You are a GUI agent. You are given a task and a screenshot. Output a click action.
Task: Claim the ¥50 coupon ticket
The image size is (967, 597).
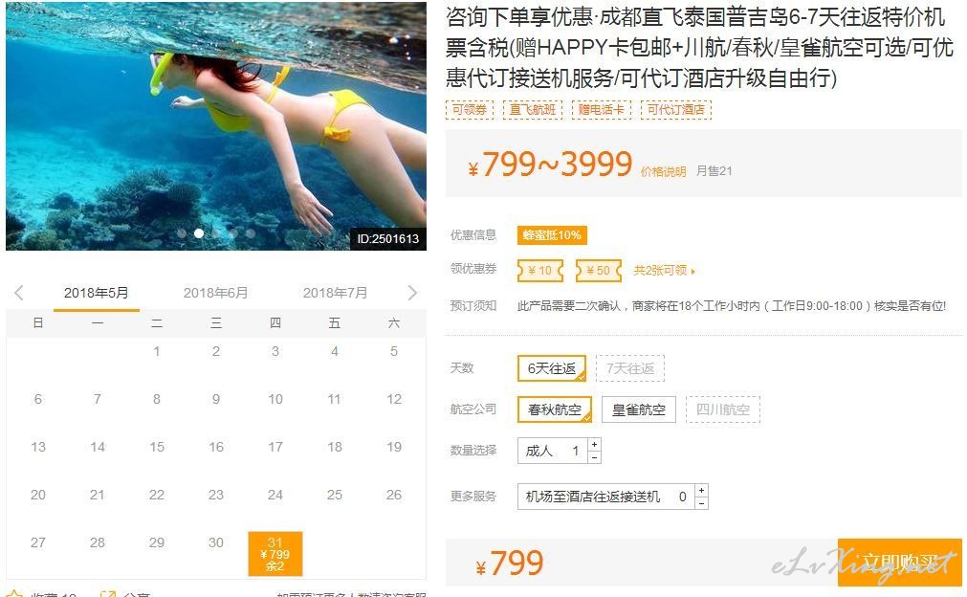coord(598,270)
